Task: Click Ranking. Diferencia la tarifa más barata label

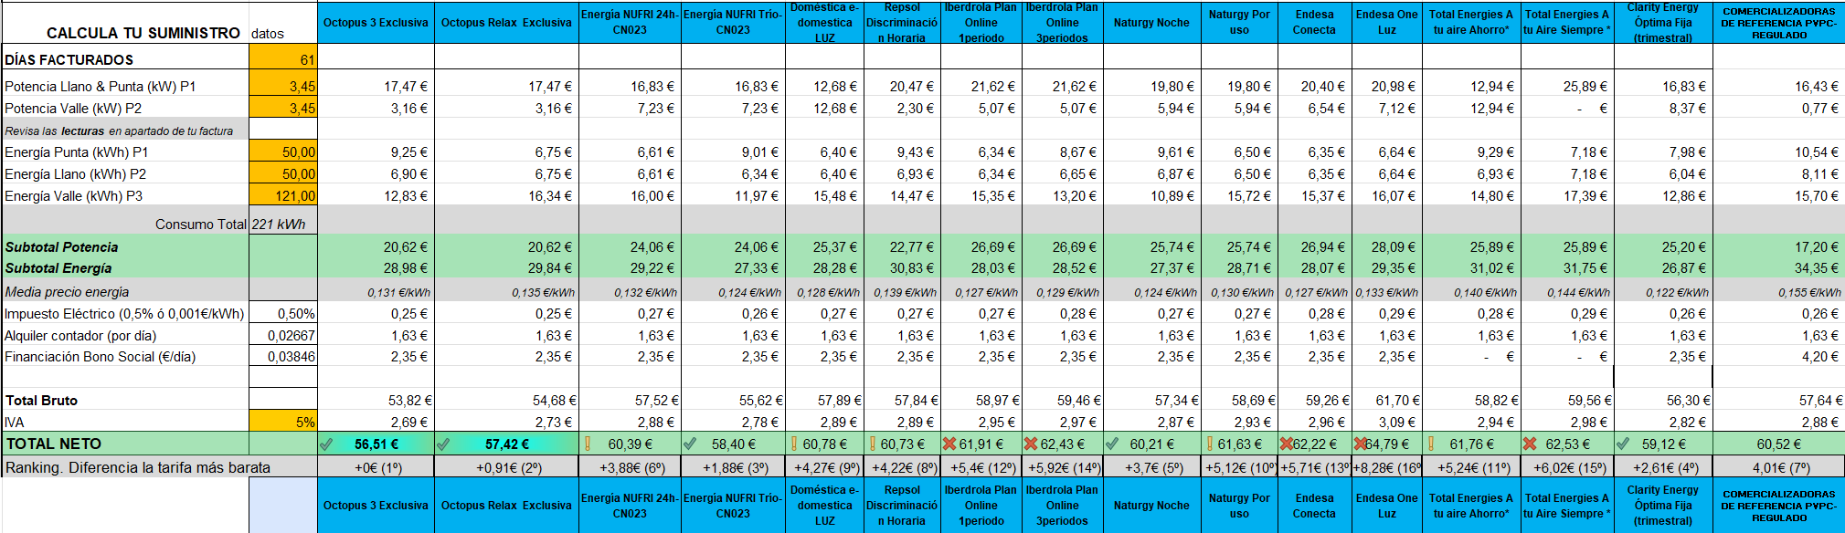Action: [x=138, y=467]
